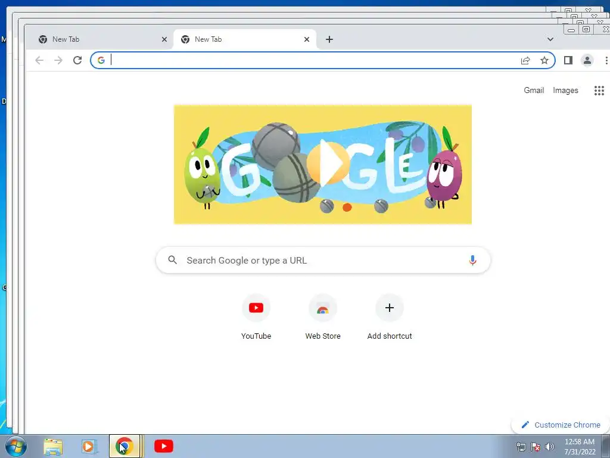Open the Windows Start menu
610x458 pixels.
pyautogui.click(x=16, y=446)
